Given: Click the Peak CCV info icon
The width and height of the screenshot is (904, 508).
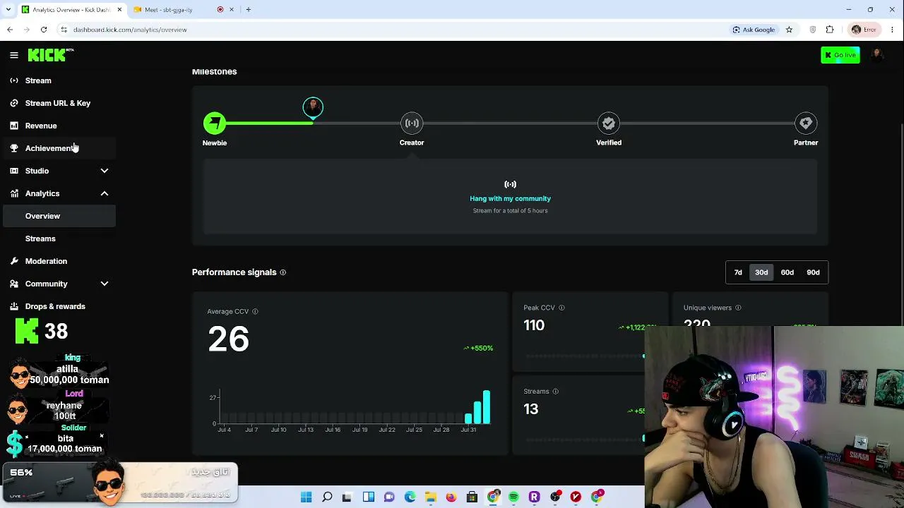Looking at the screenshot, I should pos(562,308).
